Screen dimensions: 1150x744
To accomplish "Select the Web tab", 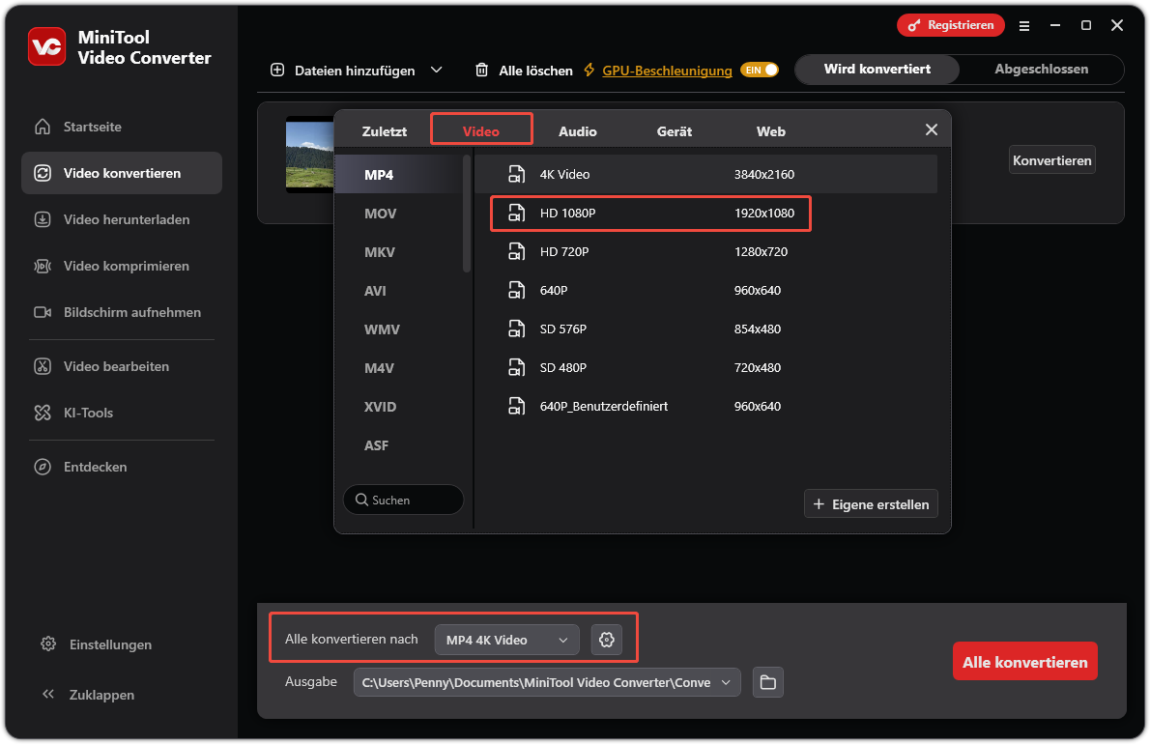I will [771, 131].
